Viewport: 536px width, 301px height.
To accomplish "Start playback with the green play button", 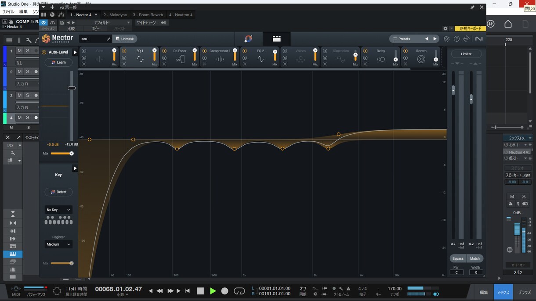I will tap(213, 290).
